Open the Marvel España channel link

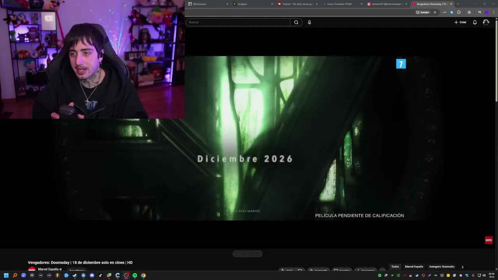coord(48,269)
